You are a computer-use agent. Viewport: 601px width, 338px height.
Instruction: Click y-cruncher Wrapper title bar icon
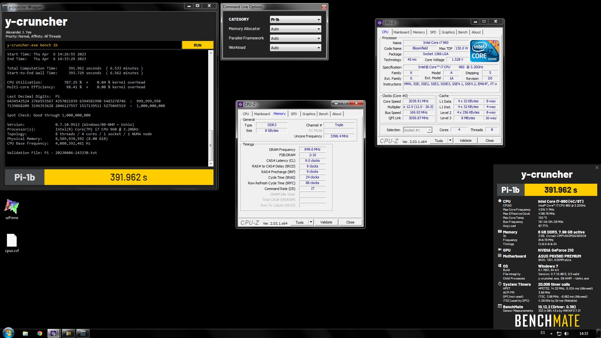click(x=5, y=7)
